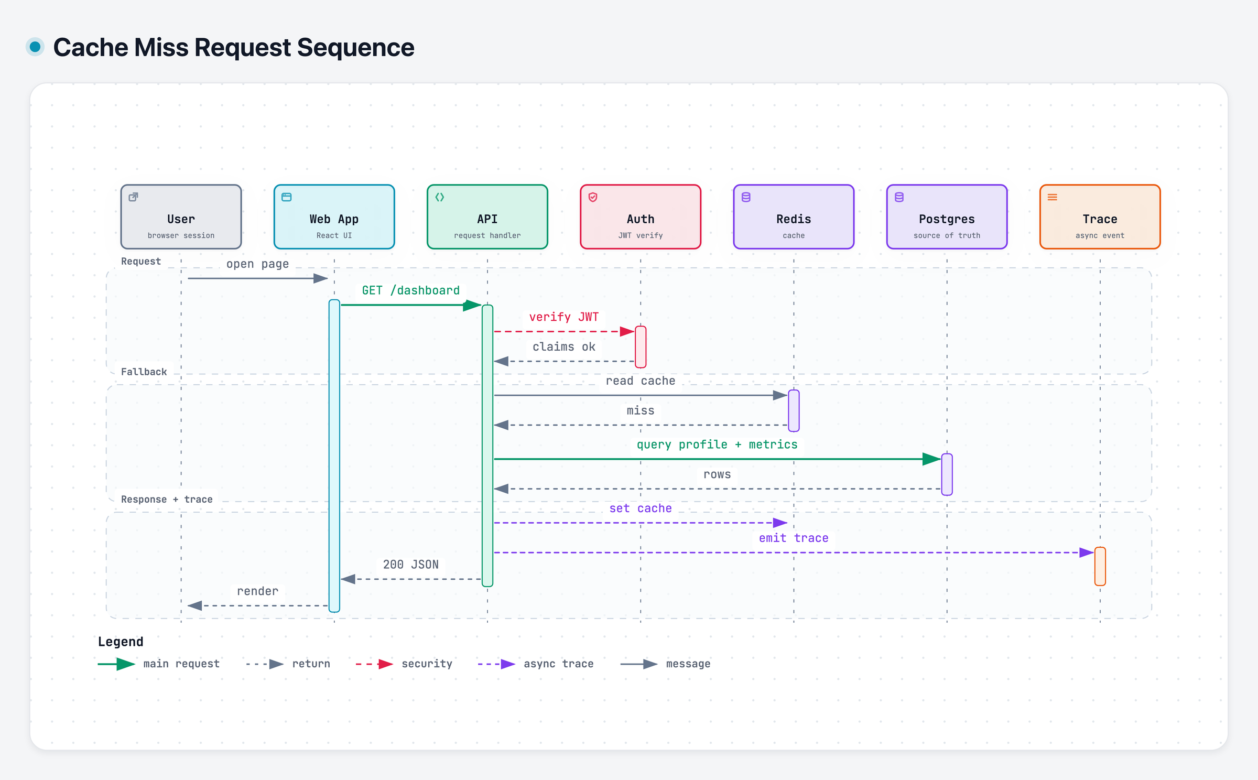Click the lines icon in Trace box
The height and width of the screenshot is (780, 1258).
pyautogui.click(x=1052, y=197)
